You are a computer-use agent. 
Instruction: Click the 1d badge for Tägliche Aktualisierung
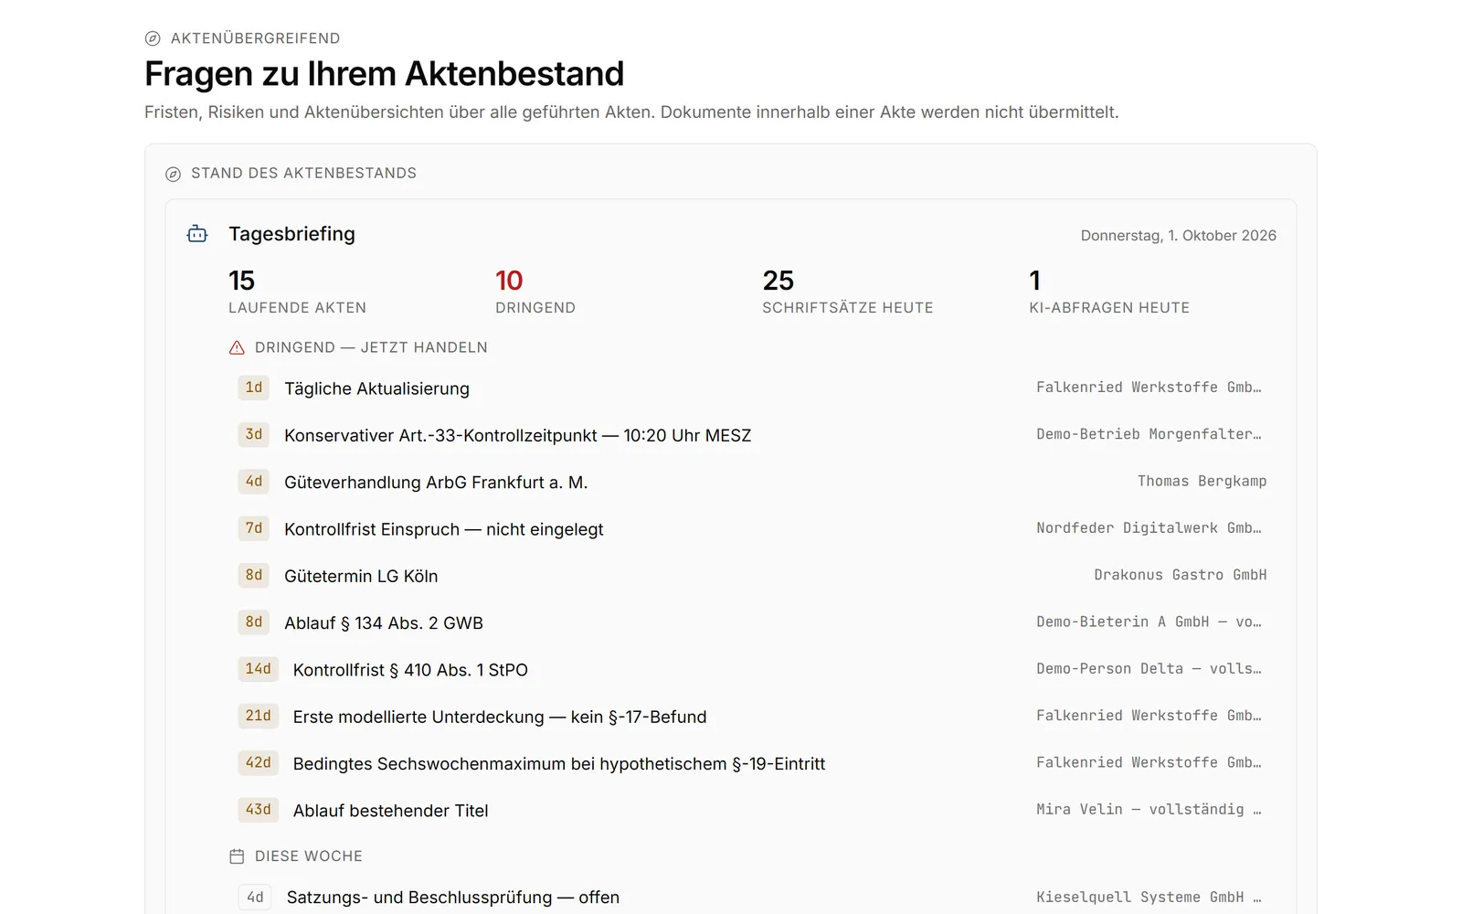point(254,388)
